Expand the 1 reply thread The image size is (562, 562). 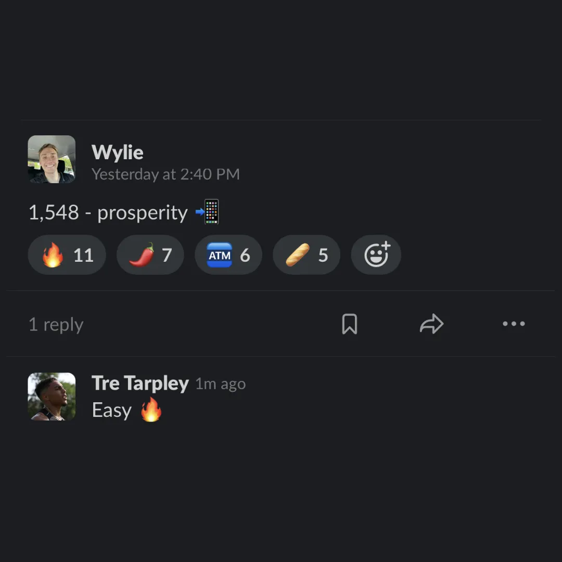56,324
